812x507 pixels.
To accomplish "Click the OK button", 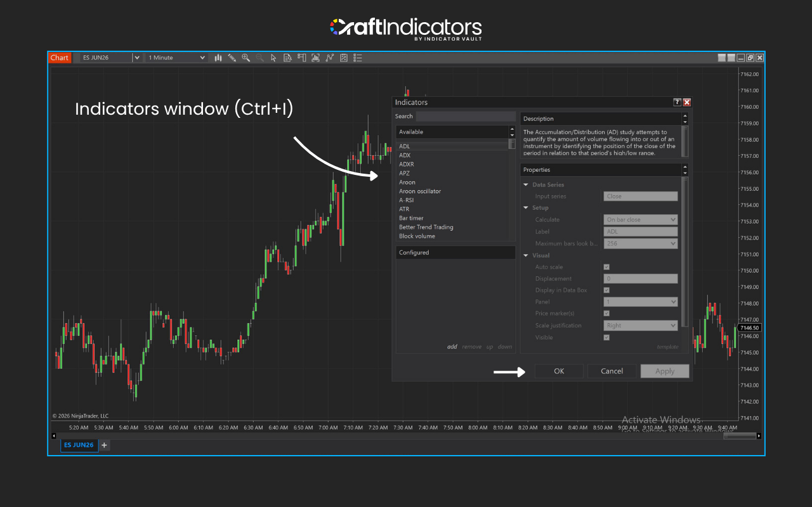I will 559,371.
